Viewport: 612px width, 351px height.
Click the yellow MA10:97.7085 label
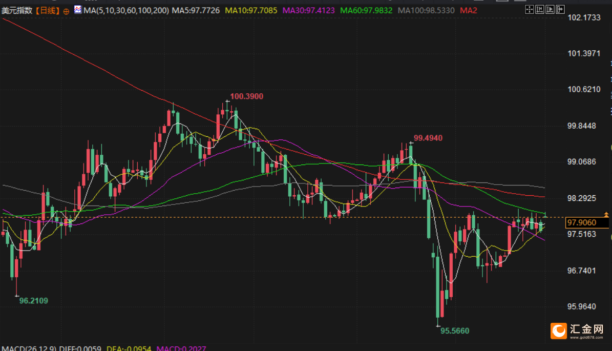(251, 11)
